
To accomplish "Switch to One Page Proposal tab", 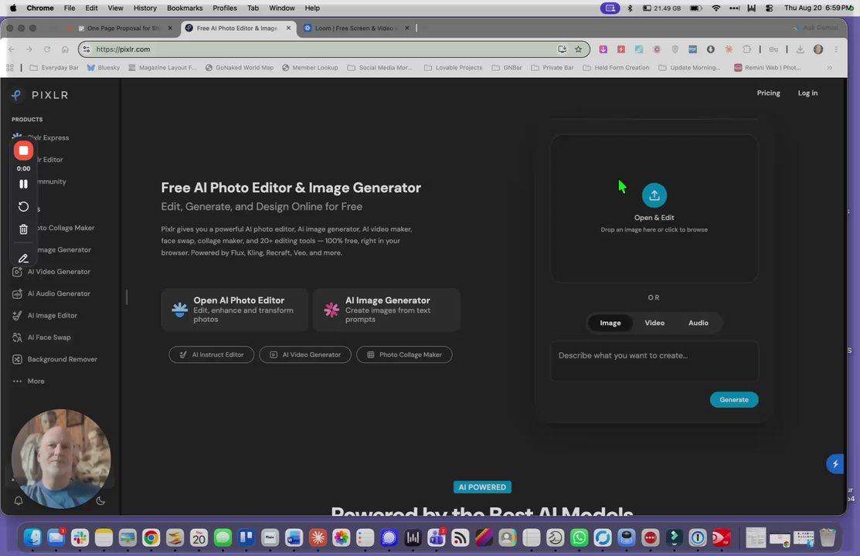I will click(x=120, y=28).
